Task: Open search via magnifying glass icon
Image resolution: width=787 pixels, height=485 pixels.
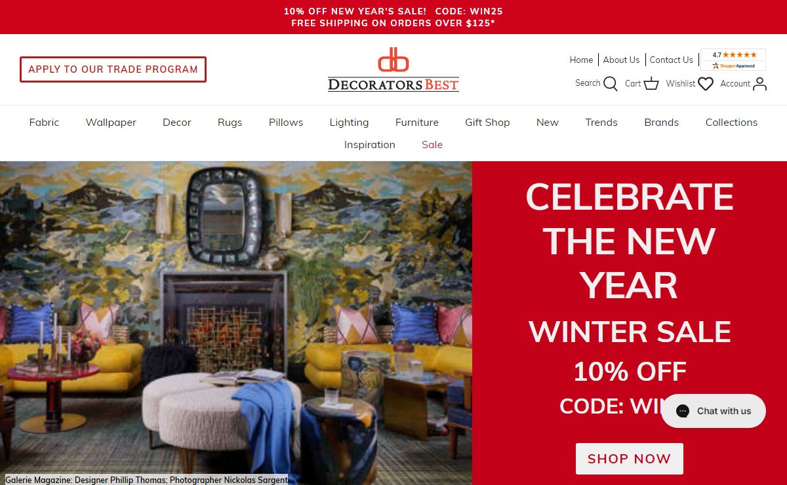Action: [611, 83]
